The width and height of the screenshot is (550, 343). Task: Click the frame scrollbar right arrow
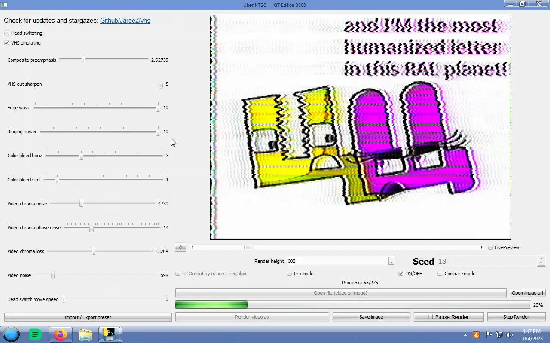click(x=482, y=247)
